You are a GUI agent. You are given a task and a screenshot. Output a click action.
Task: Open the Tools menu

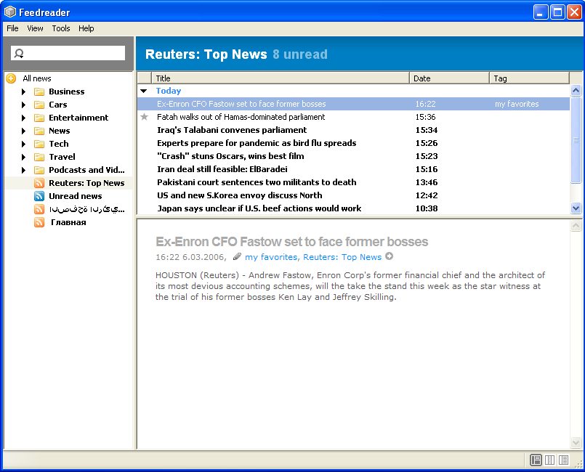[61, 28]
